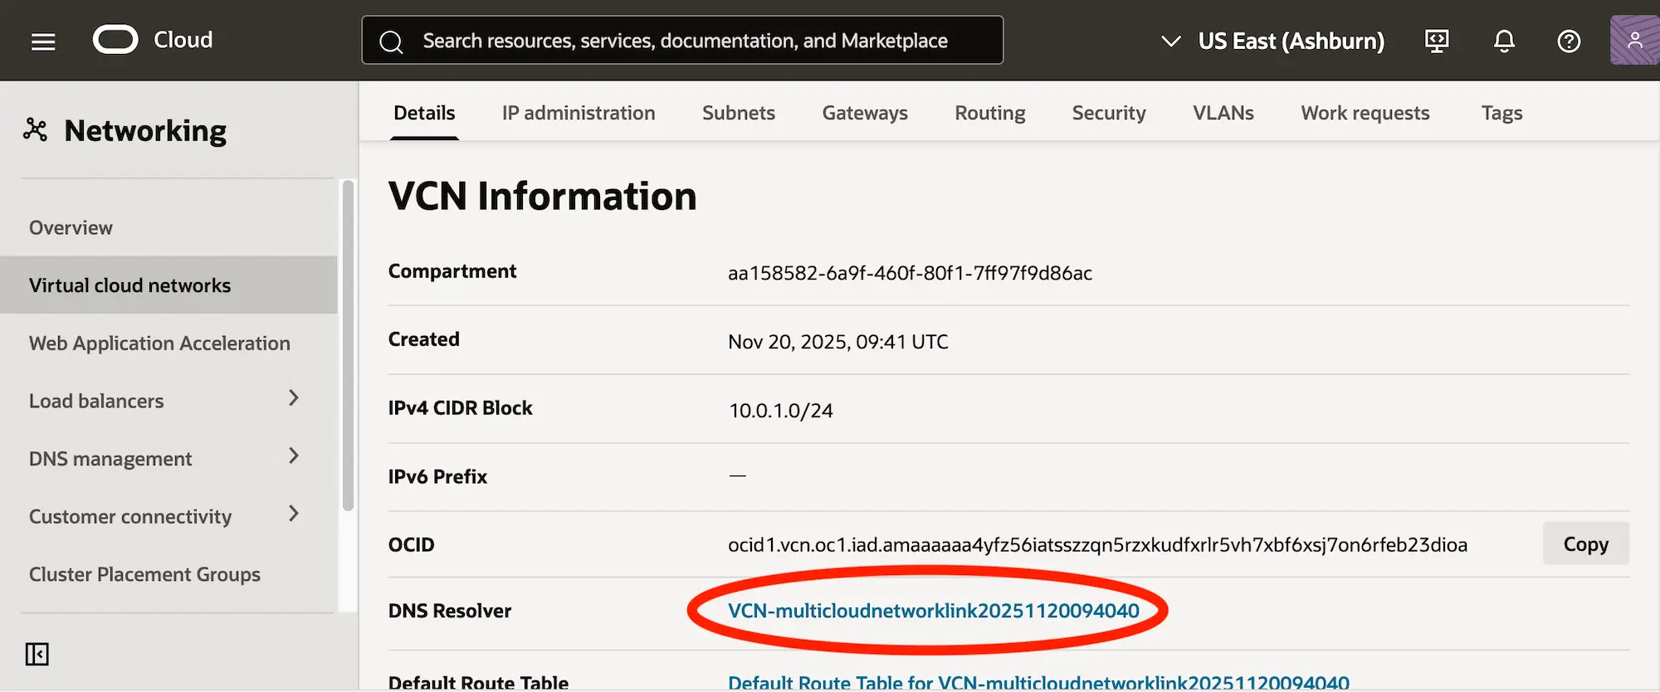
Task: Click the sidebar vertical scrollbar
Action: tap(348, 346)
